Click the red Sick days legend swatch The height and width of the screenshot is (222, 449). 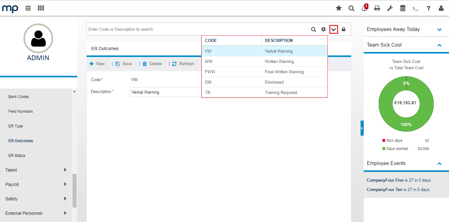pos(384,141)
